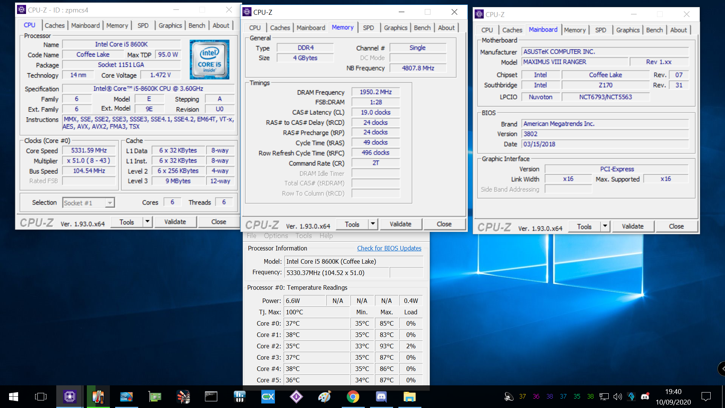The image size is (725, 408).
Task: Launch the Command Prompt taskbar icon
Action: click(x=211, y=397)
